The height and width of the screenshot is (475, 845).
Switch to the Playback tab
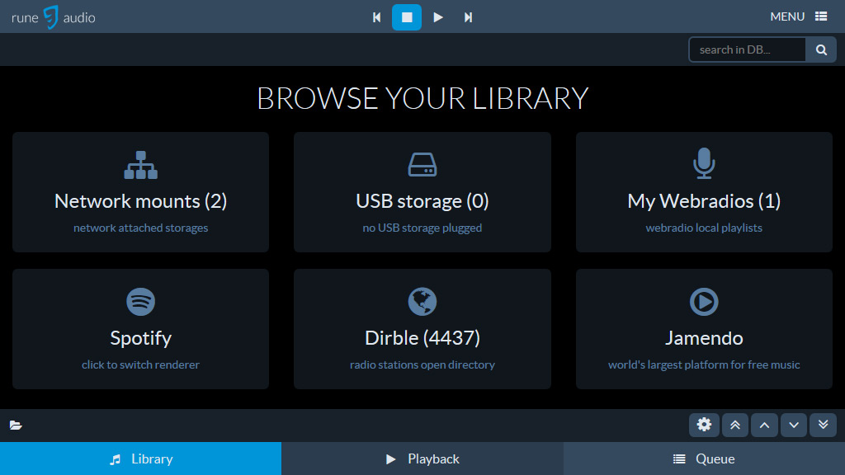coord(422,459)
